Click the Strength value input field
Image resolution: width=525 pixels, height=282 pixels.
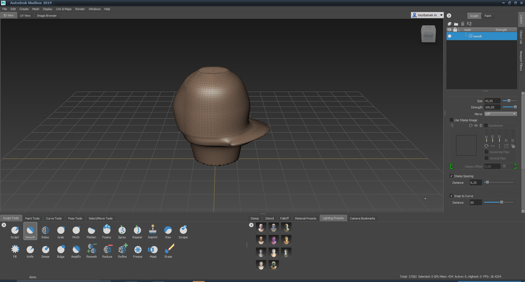pos(492,107)
